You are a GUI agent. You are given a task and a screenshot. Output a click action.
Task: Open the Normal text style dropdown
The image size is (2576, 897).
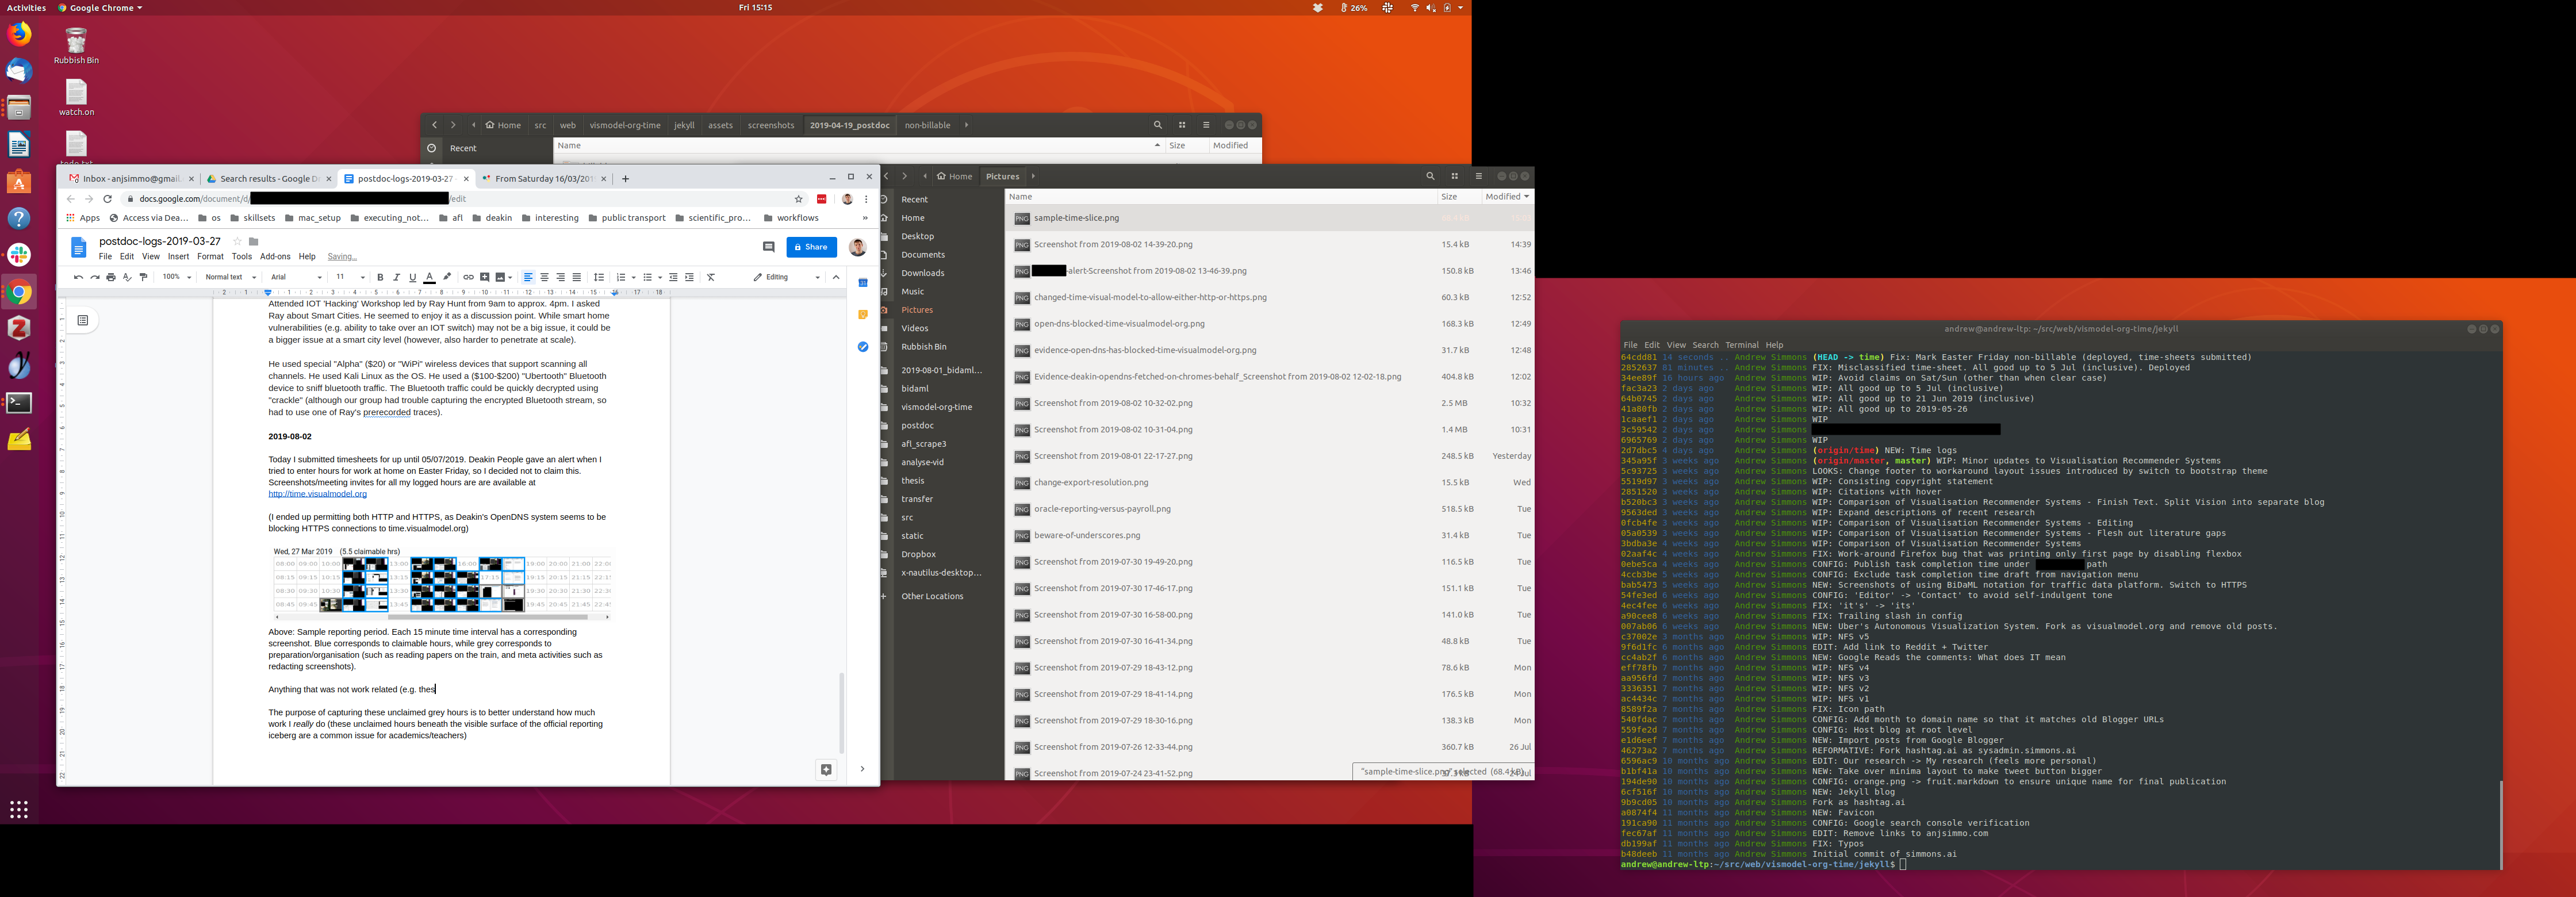(231, 277)
